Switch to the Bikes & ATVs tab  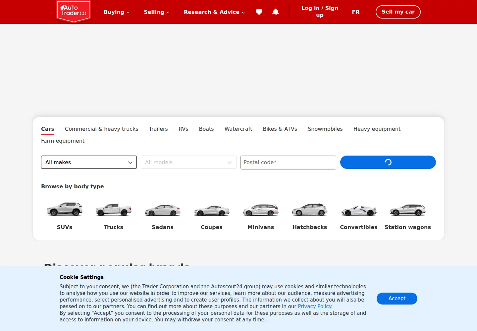pyautogui.click(x=280, y=129)
